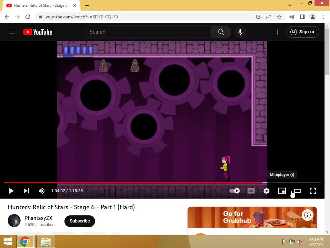The height and width of the screenshot is (248, 330).
Task: Select the Hunters: Relic of Stars tab
Action: pyautogui.click(x=41, y=6)
